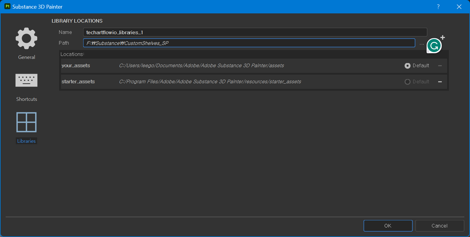The height and width of the screenshot is (237, 470).
Task: Select Default radio for your_assets
Action: pos(408,66)
